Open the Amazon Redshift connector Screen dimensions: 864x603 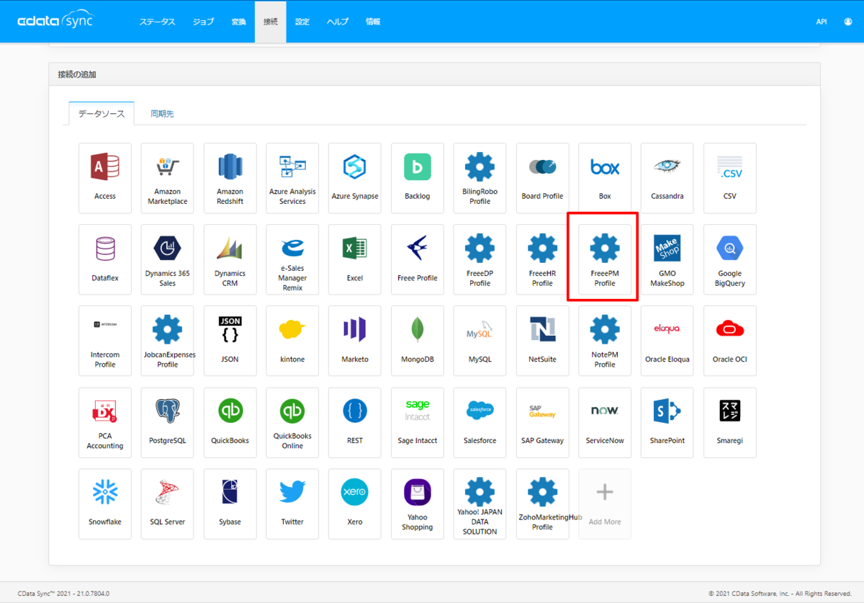click(230, 178)
